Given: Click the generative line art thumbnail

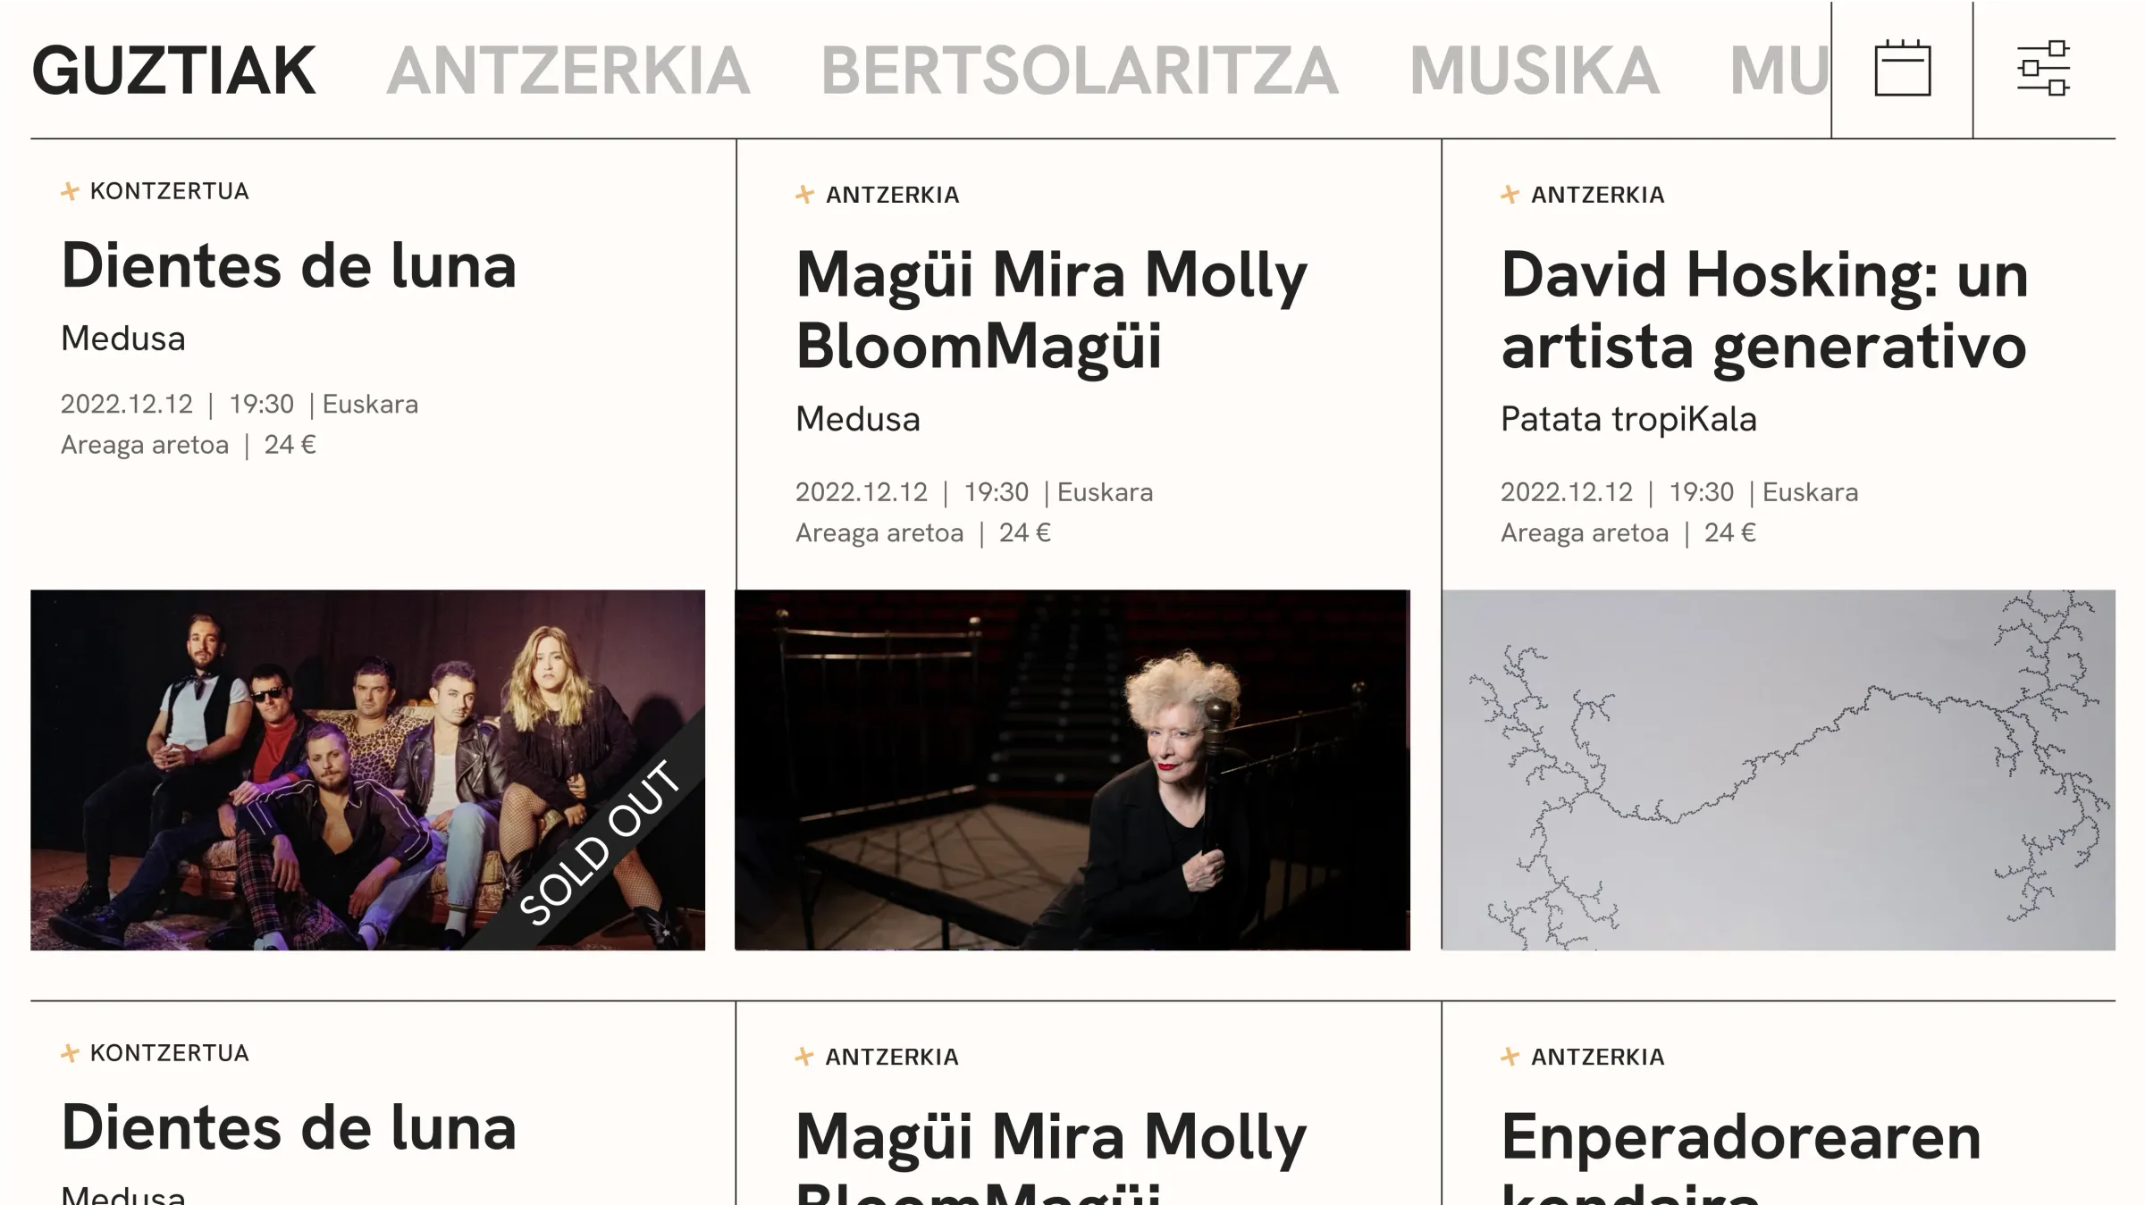Looking at the screenshot, I should 1778,769.
